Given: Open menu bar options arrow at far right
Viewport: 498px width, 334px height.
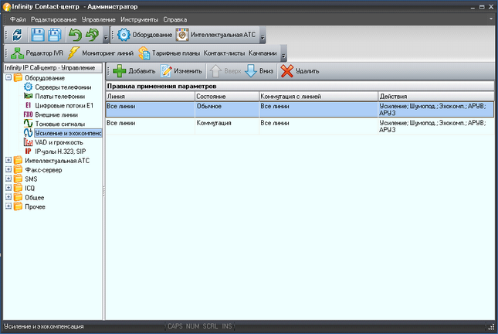Looking at the screenshot, I should point(491,19).
